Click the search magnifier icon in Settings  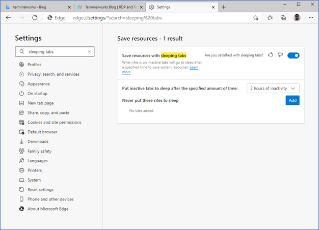click(22, 51)
